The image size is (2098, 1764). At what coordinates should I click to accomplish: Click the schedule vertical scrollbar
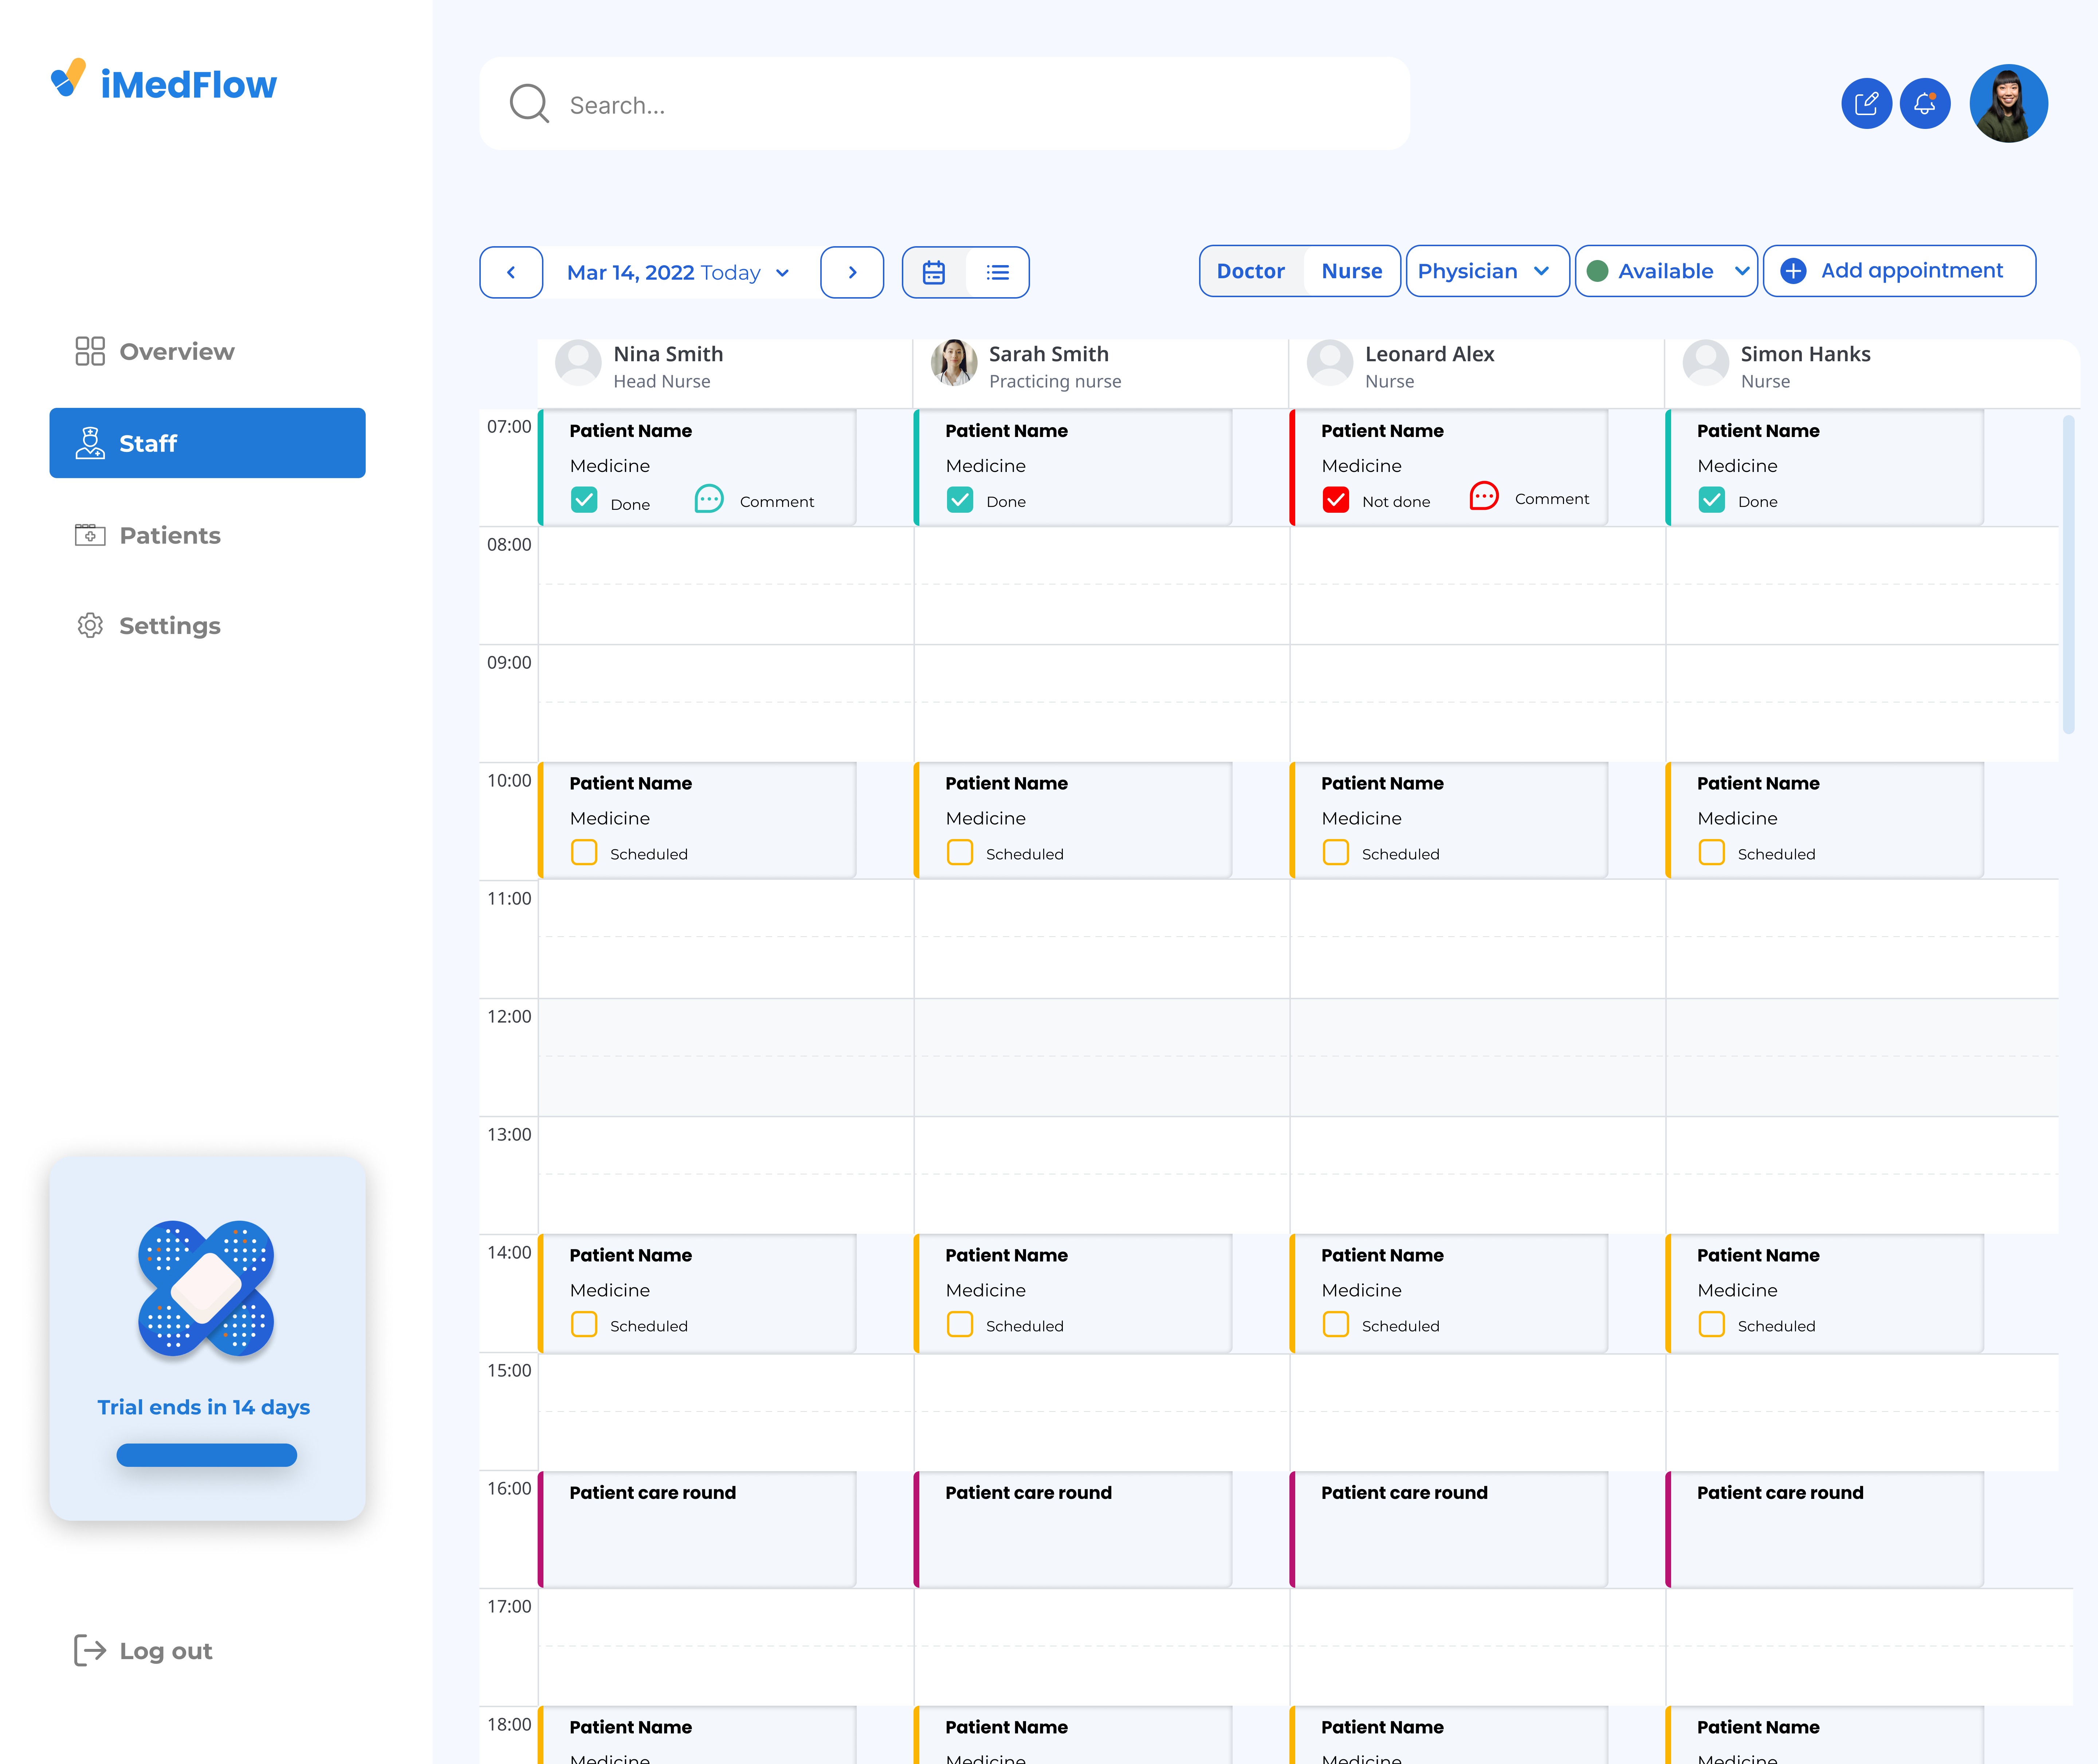2068,574
